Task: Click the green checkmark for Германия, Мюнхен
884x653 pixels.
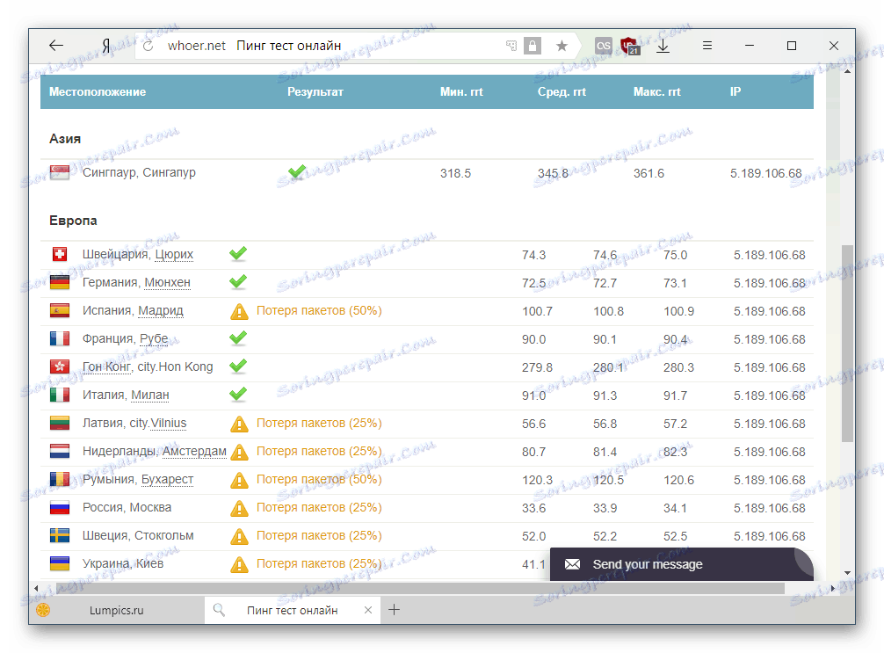Action: click(238, 281)
